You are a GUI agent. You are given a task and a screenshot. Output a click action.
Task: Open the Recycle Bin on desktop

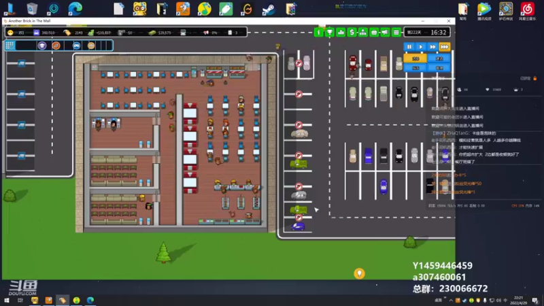tap(32, 9)
